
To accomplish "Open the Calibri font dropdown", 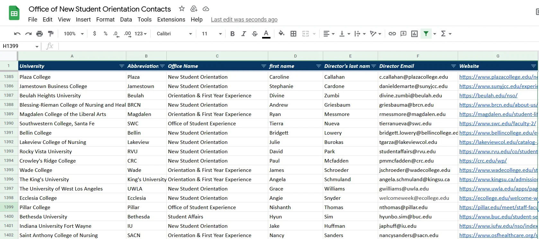I will pyautogui.click(x=174, y=34).
